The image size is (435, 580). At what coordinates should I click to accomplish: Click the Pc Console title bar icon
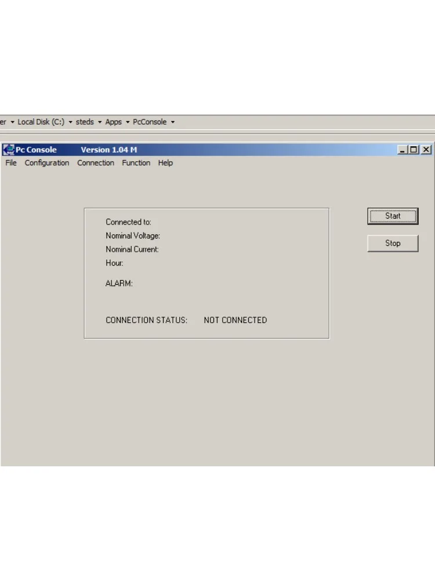(x=9, y=150)
